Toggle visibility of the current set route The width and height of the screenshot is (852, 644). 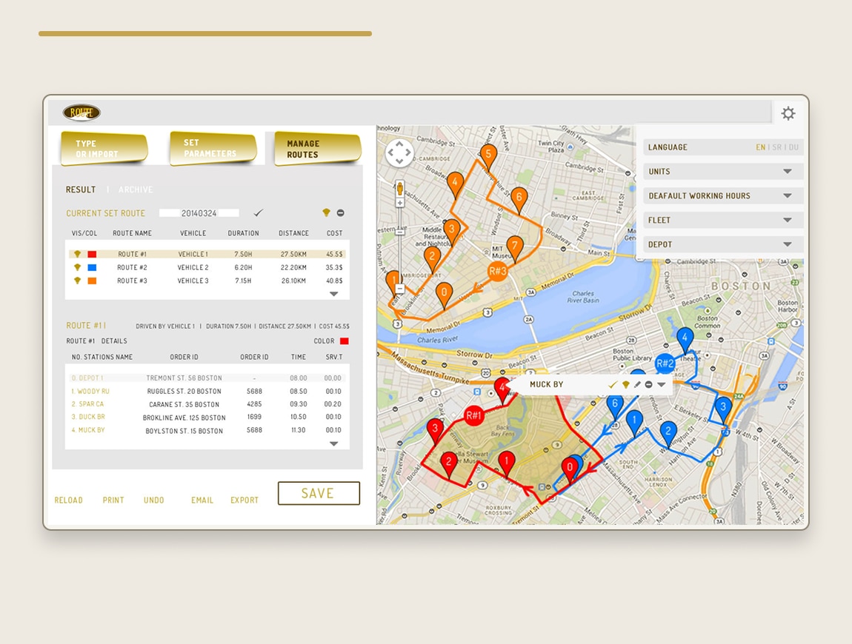coord(326,212)
